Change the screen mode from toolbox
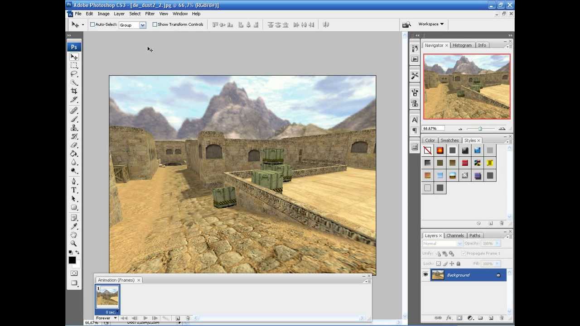The height and width of the screenshot is (326, 580). pyautogui.click(x=74, y=283)
